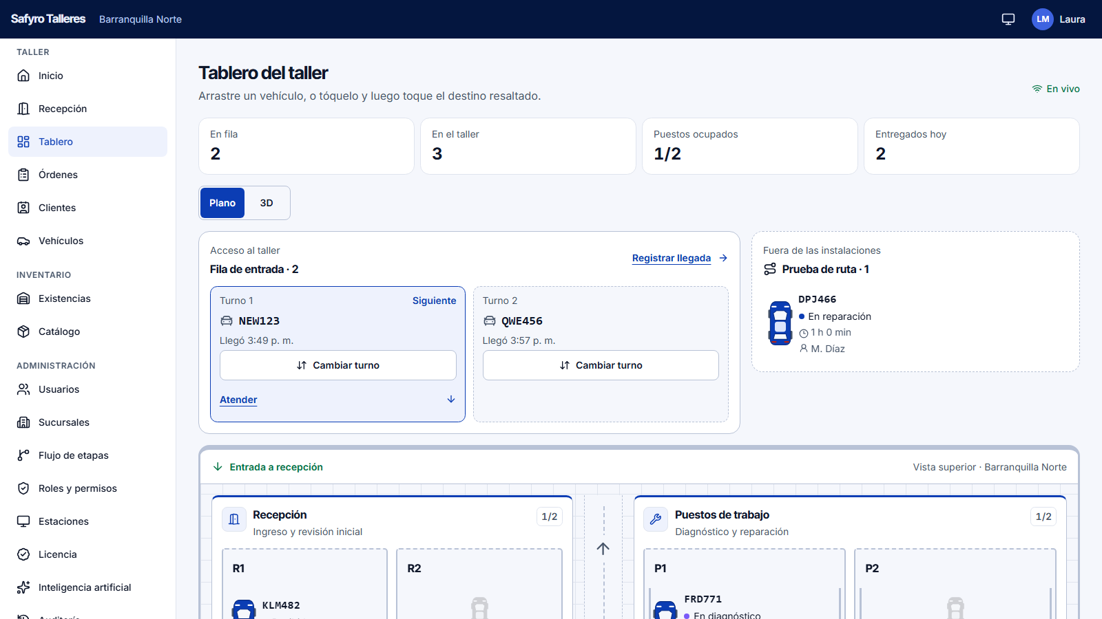Click the LM user avatar

coord(1043,19)
